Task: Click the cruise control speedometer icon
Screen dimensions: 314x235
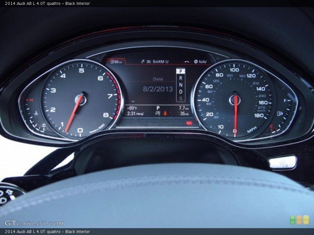Action: click(x=158, y=114)
